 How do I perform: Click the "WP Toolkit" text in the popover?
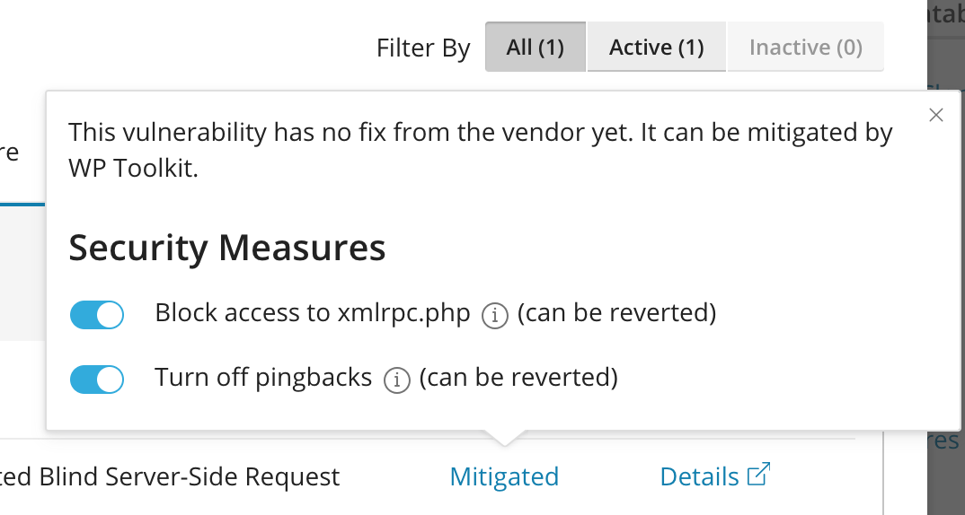[133, 169]
